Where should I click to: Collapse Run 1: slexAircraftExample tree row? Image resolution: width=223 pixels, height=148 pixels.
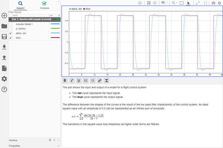[x=10, y=19]
